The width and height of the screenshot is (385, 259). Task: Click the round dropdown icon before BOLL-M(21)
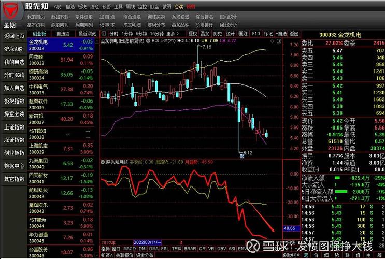click(148, 41)
